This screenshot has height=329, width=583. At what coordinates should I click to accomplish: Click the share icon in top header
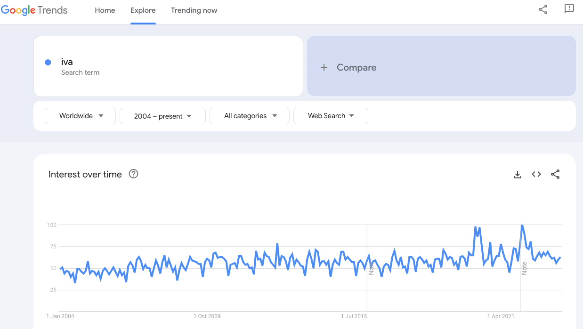[543, 9]
